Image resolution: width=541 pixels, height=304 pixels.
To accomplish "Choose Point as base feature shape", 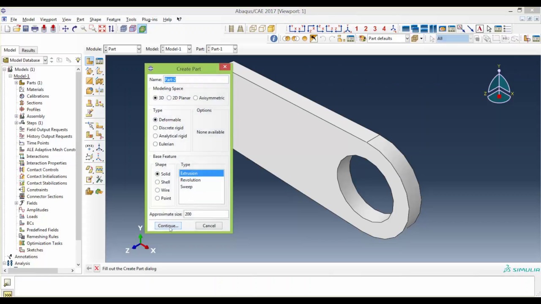I will pos(163,198).
